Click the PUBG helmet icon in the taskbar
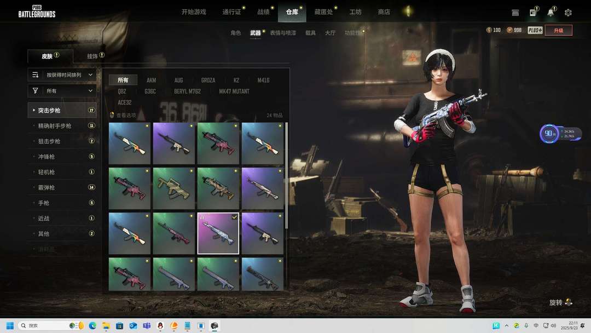Screen dimensions: 591x333 coord(215,325)
